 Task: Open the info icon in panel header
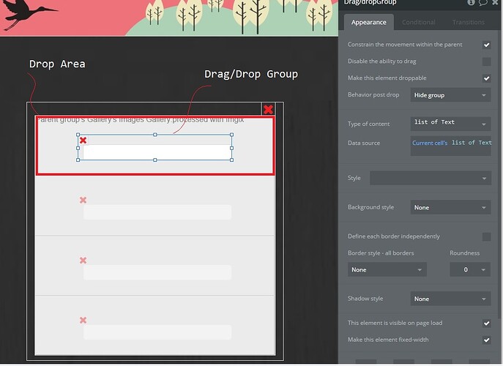coord(471,3)
